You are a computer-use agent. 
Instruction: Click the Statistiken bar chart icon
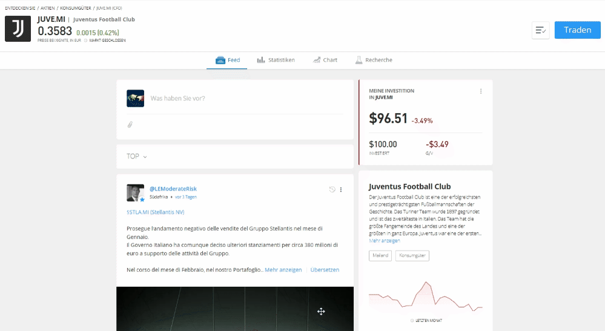pyautogui.click(x=261, y=60)
